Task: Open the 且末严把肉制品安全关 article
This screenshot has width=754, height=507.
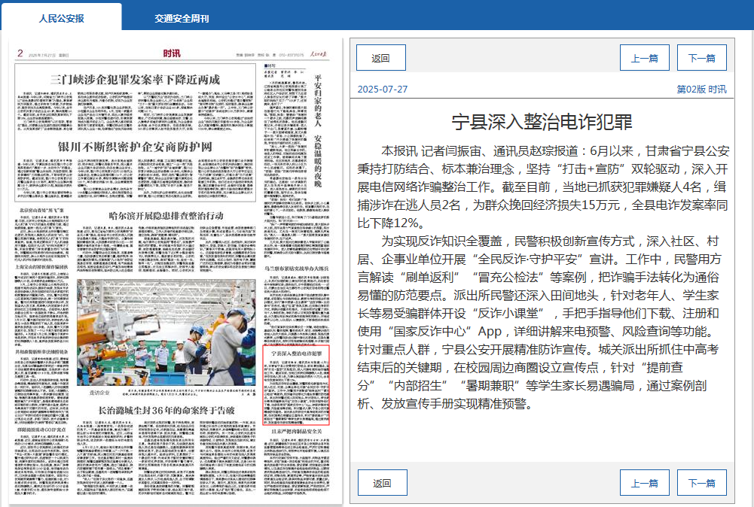Action: [295, 431]
